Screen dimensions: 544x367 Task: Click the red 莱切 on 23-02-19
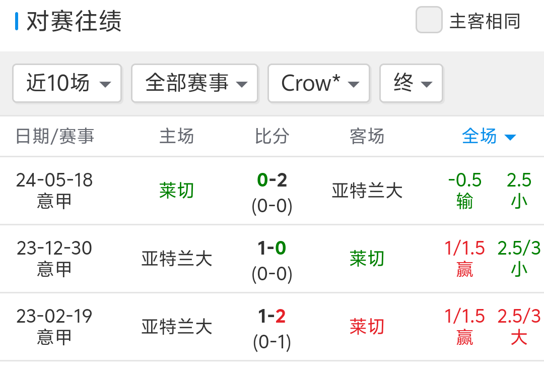[x=367, y=327]
